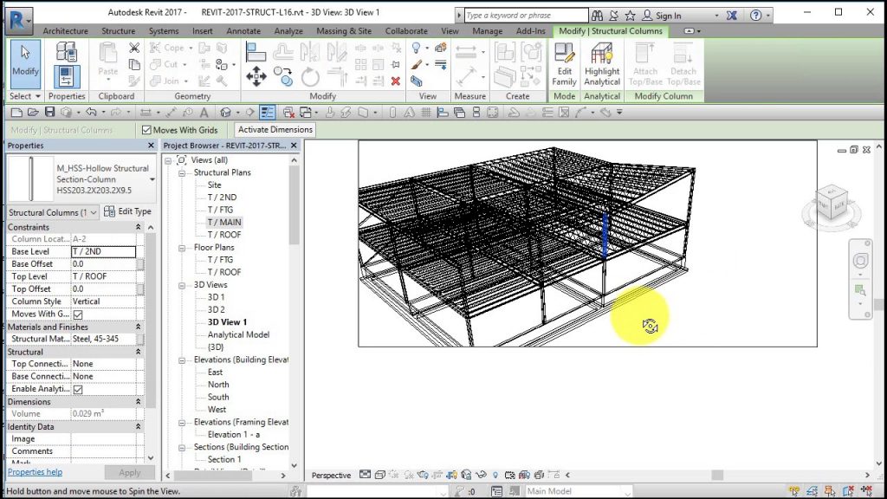This screenshot has height=499, width=887.
Task: Toggle the Enable Analyti... checkbox
Action: tap(78, 389)
